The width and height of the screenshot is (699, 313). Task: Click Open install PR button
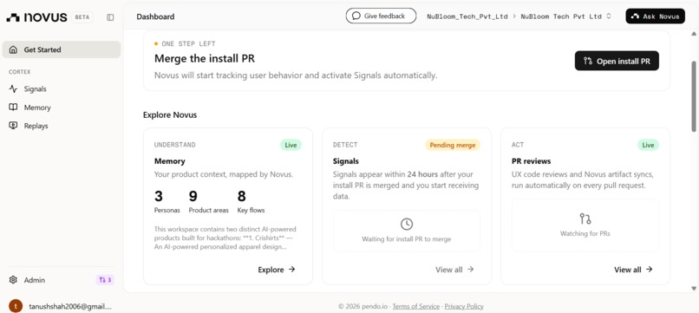coord(617,61)
